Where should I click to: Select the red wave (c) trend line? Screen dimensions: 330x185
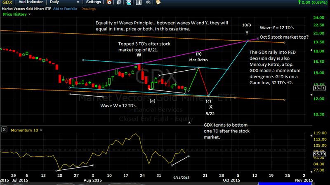(204, 82)
